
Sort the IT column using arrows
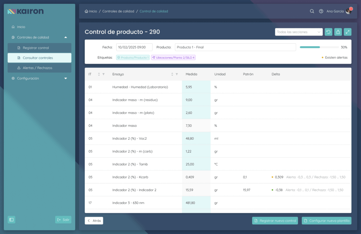pyautogui.click(x=99, y=74)
